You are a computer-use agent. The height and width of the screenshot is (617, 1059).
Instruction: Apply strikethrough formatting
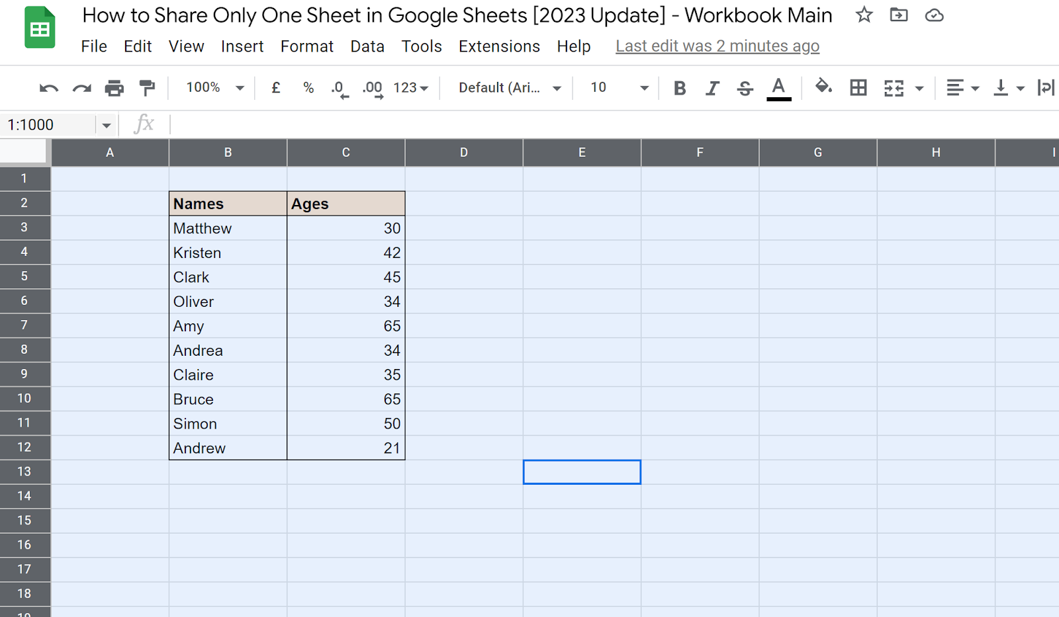(x=745, y=87)
